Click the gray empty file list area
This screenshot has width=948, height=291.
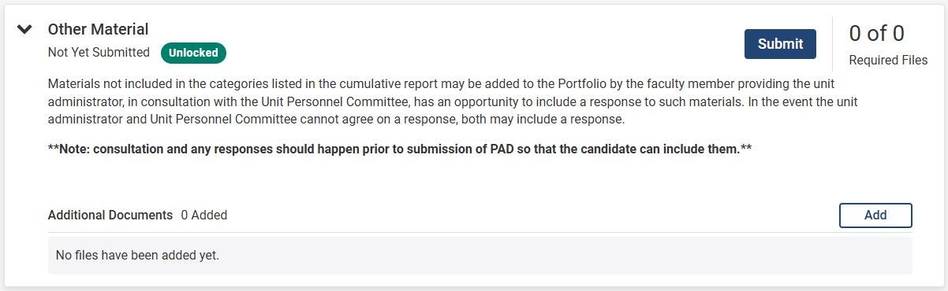(480, 256)
